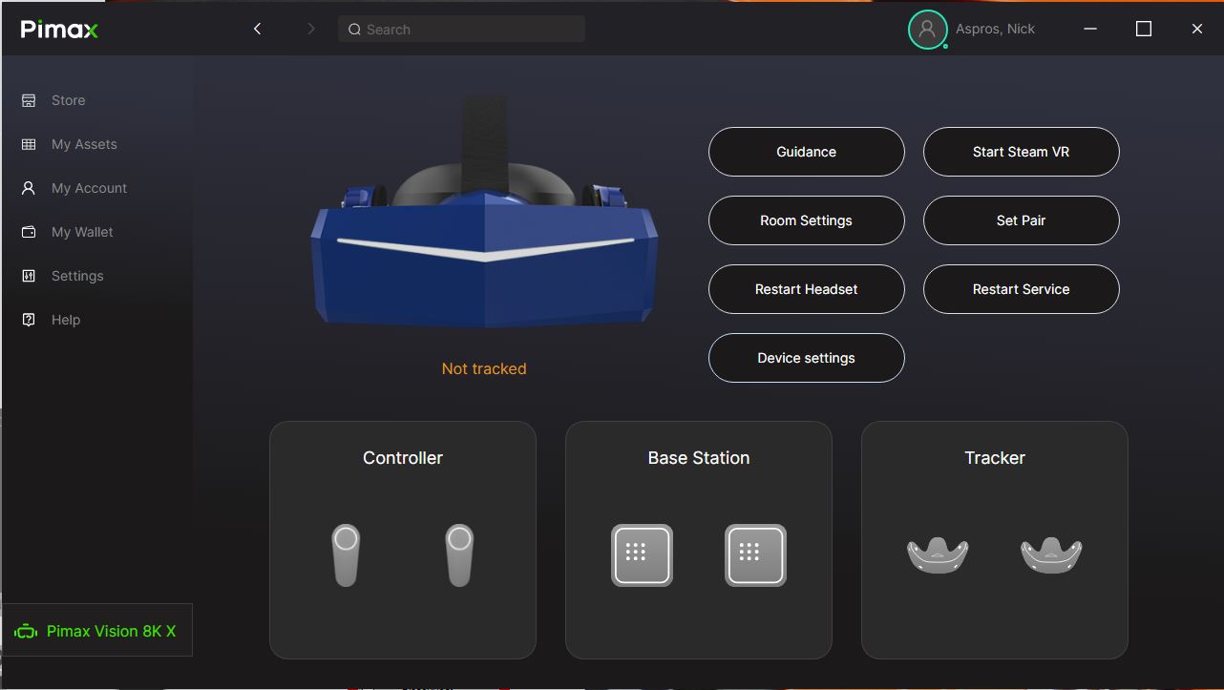Select the left base station icon

pyautogui.click(x=642, y=554)
